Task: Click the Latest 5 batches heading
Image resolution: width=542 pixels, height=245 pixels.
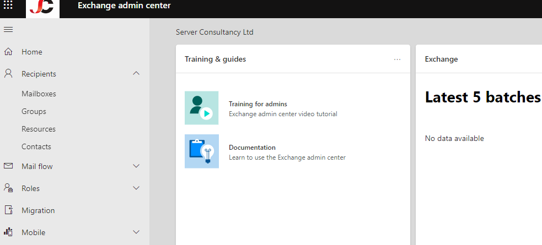Action: (482, 97)
